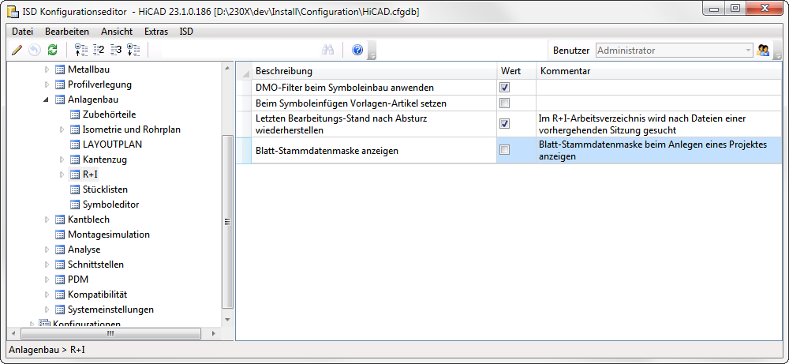This screenshot has width=789, height=364.
Task: Click the Metallbau table icon
Action: 60,69
